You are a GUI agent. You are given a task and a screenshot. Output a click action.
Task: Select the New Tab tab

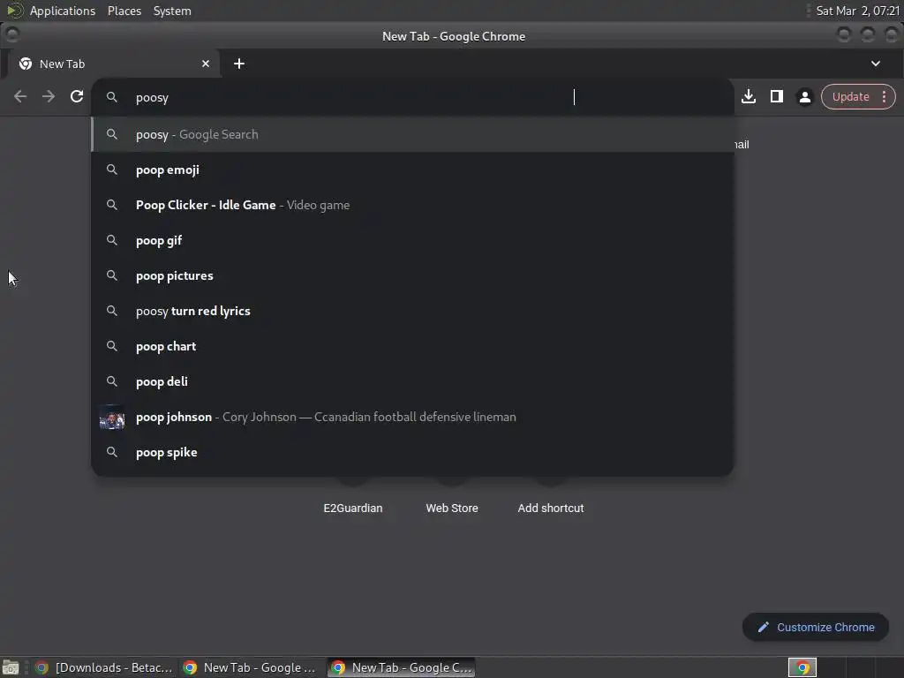[x=114, y=64]
